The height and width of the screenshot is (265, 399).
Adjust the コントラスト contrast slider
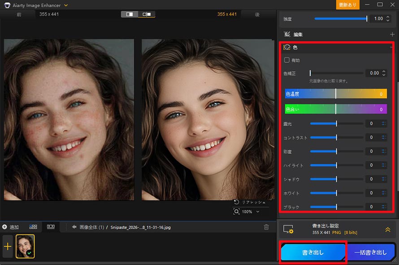[336, 138]
